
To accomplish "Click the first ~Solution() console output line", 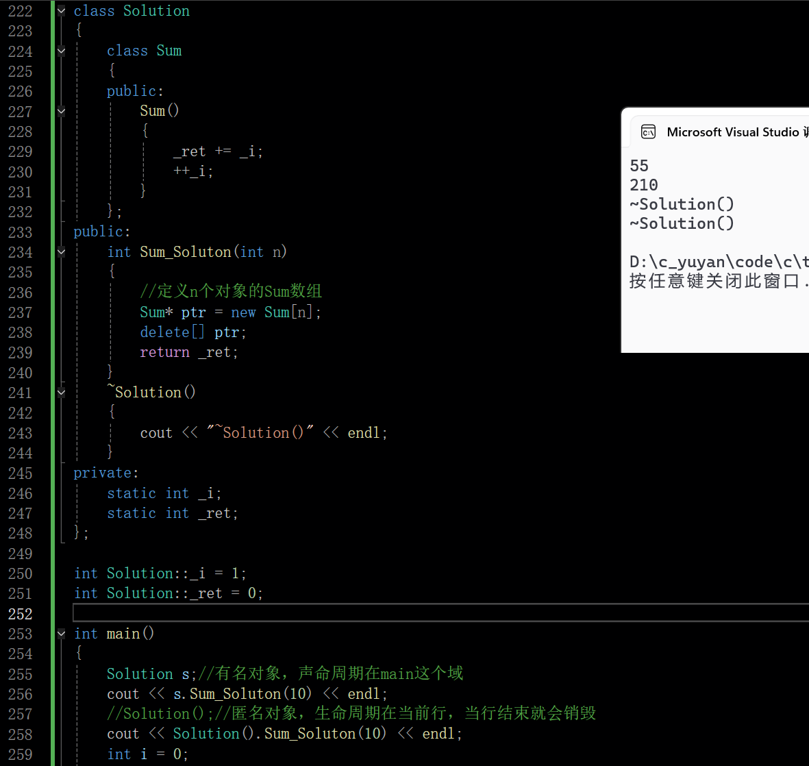I will pyautogui.click(x=682, y=204).
